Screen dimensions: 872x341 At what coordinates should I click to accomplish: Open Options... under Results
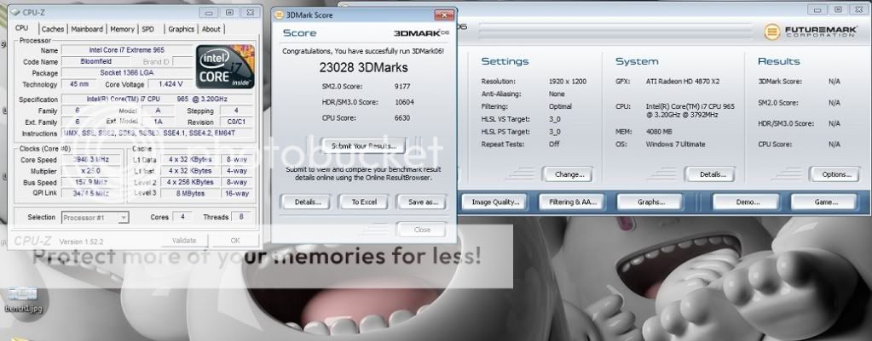pyautogui.click(x=833, y=174)
